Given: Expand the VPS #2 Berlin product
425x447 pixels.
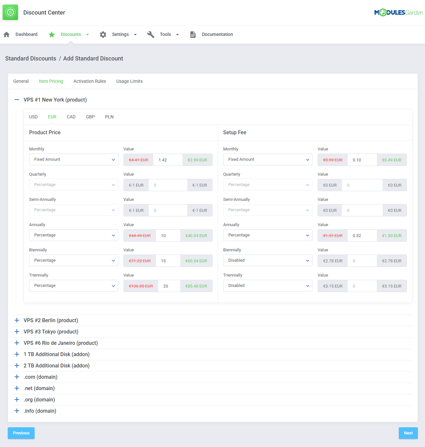Looking at the screenshot, I should point(17,320).
